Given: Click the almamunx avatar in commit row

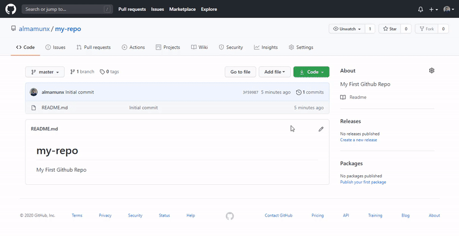Looking at the screenshot, I should pos(34,92).
